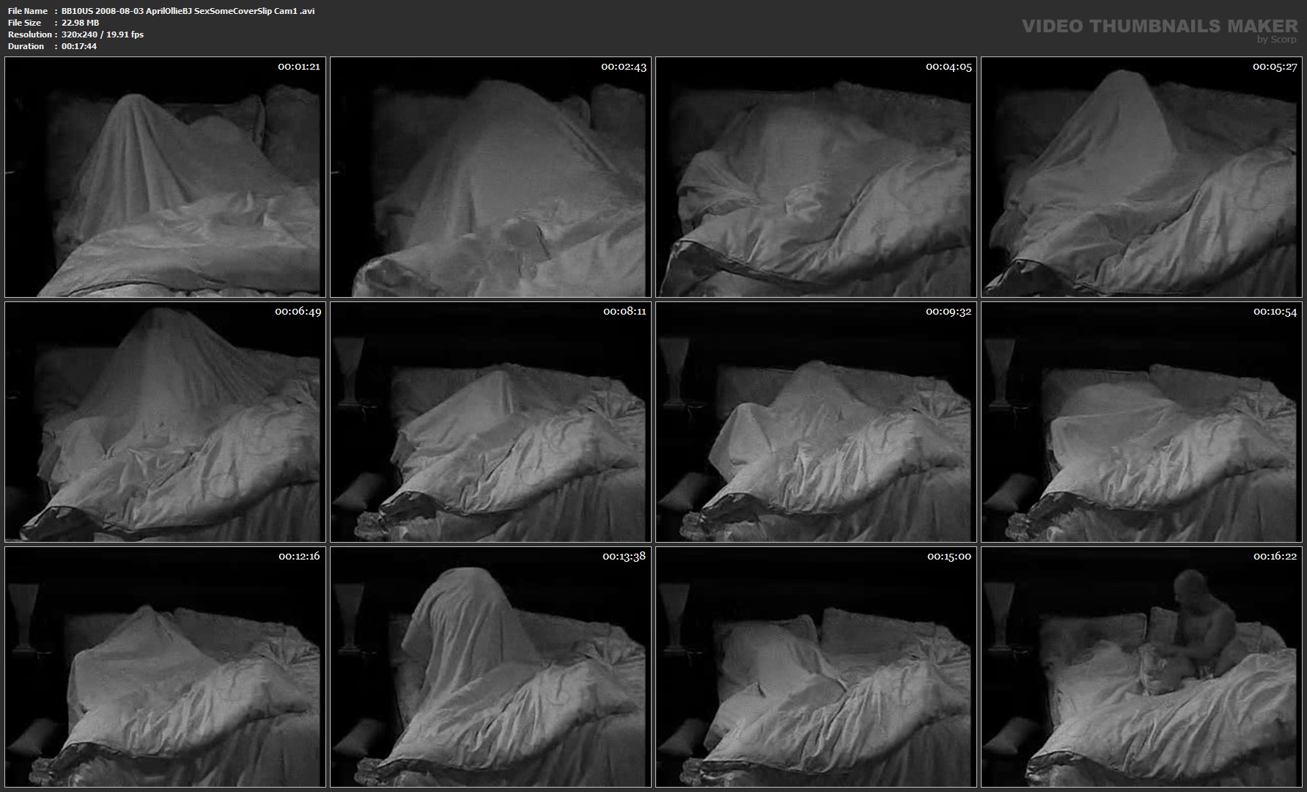1307x792 pixels.
Task: View the 00:15:00 thumbnail image
Action: click(x=816, y=667)
